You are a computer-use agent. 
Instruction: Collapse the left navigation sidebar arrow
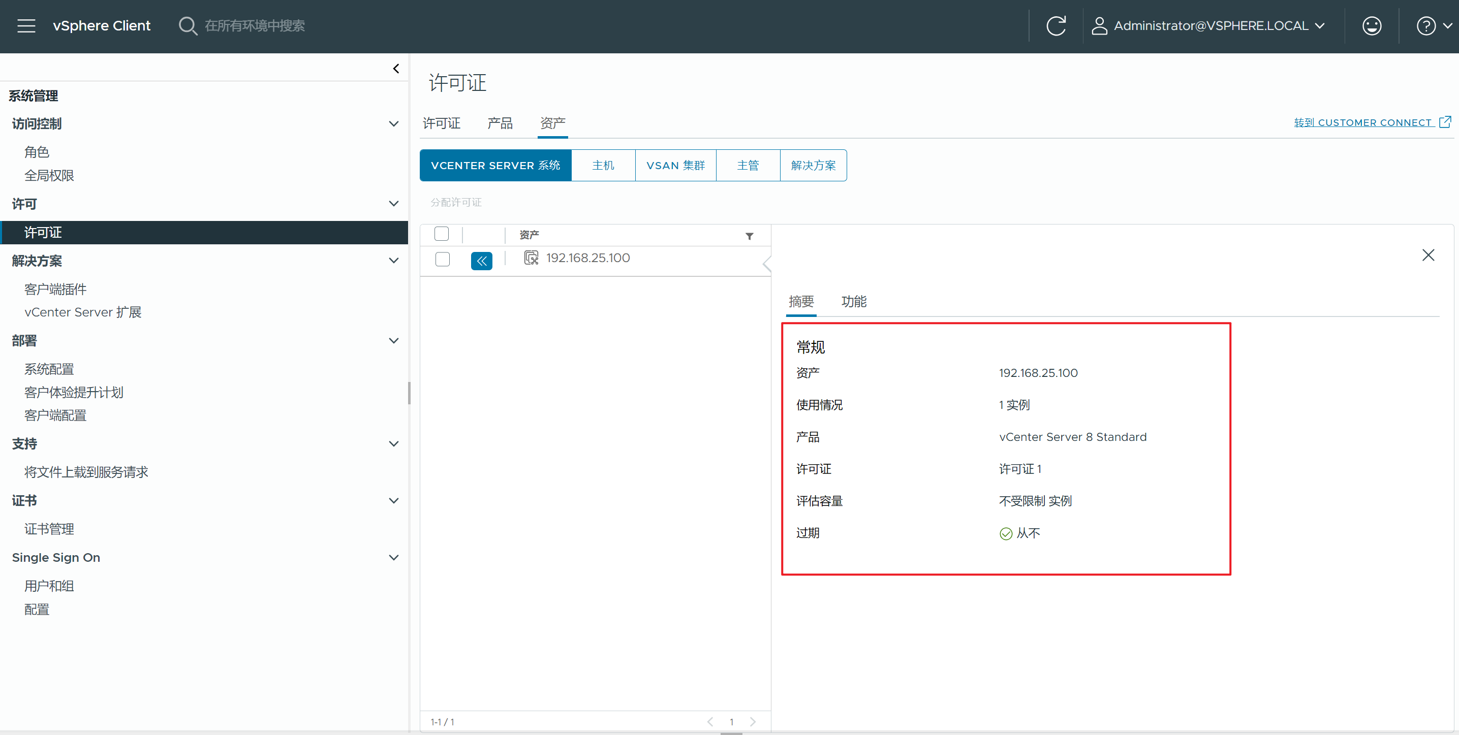click(396, 69)
